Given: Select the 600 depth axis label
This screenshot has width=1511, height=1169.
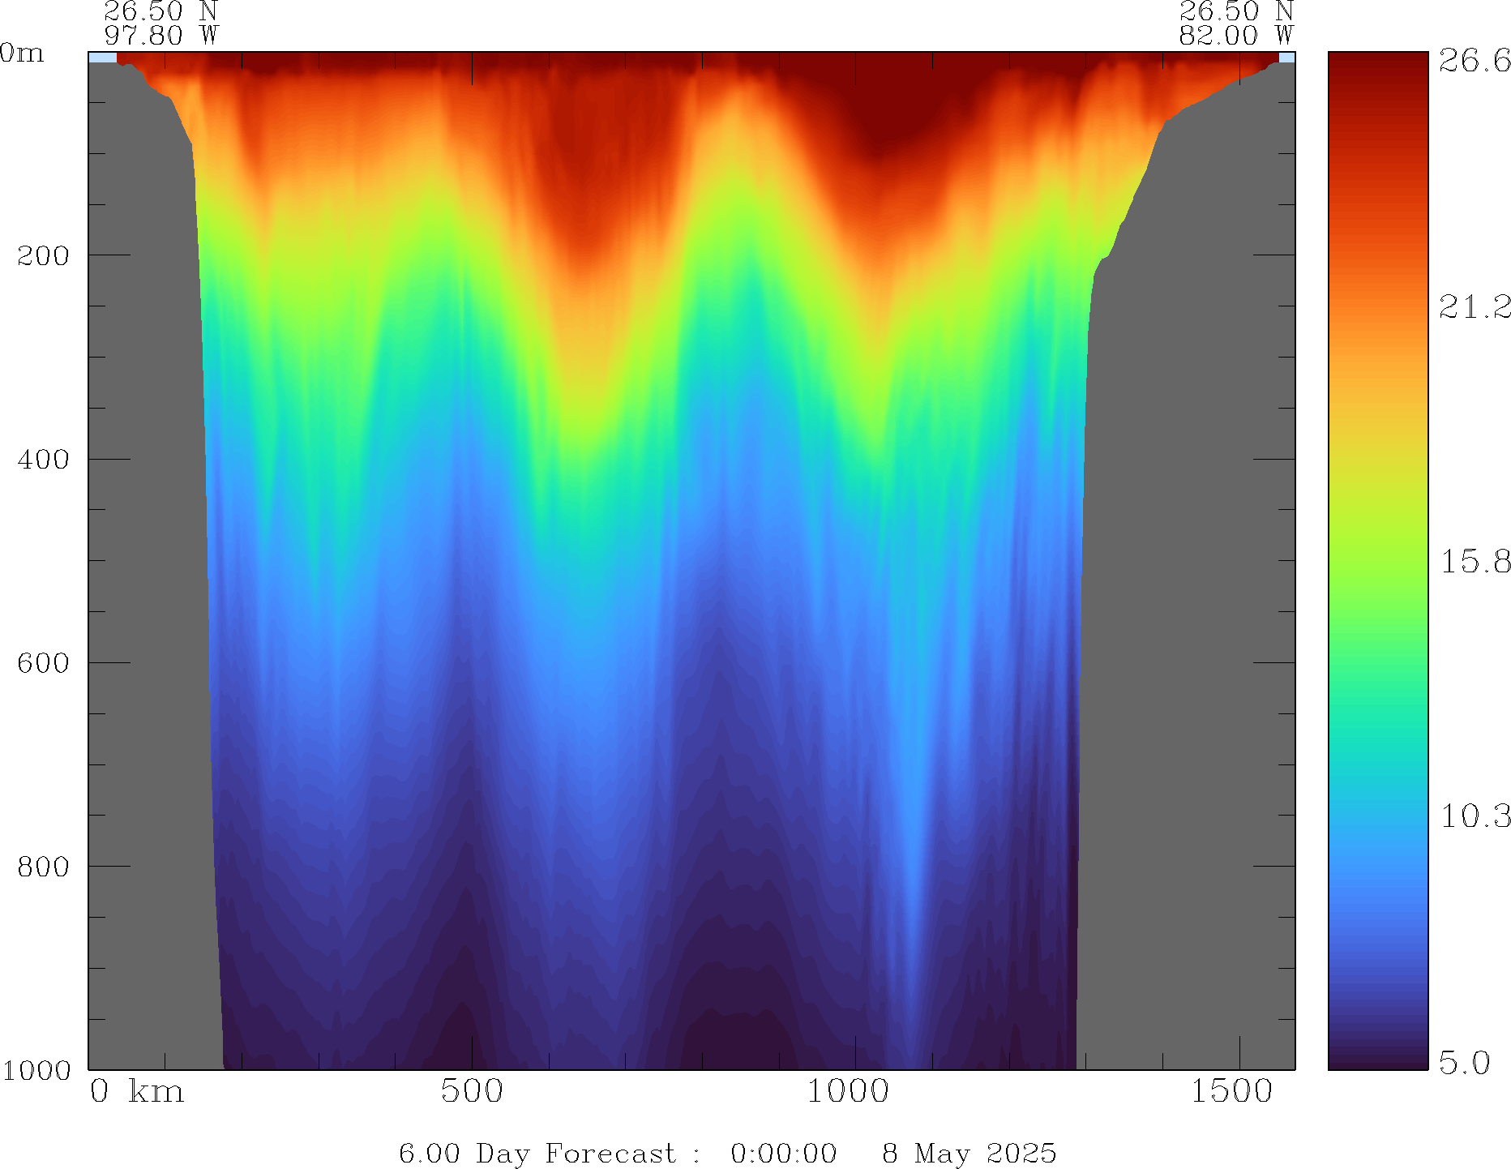Looking at the screenshot, I should [x=43, y=663].
